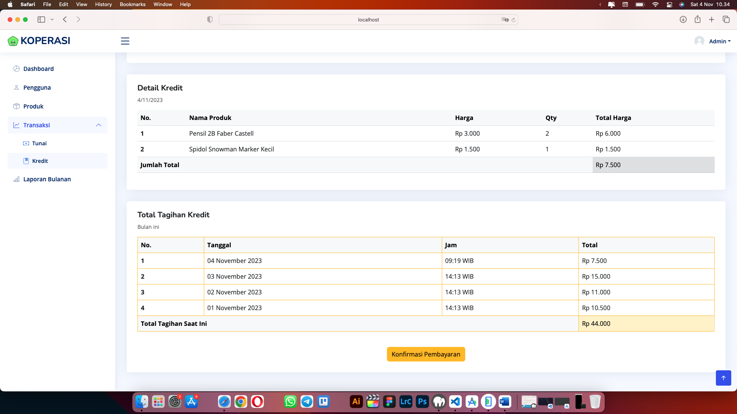Screen dimensions: 737x414
Task: Open the Dashboard sidebar item
Action: (x=38, y=69)
